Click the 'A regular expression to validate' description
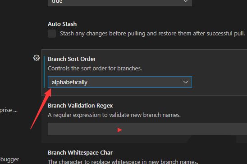 (x=114, y=115)
